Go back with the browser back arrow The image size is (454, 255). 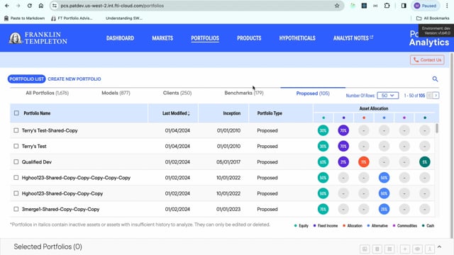7,6
